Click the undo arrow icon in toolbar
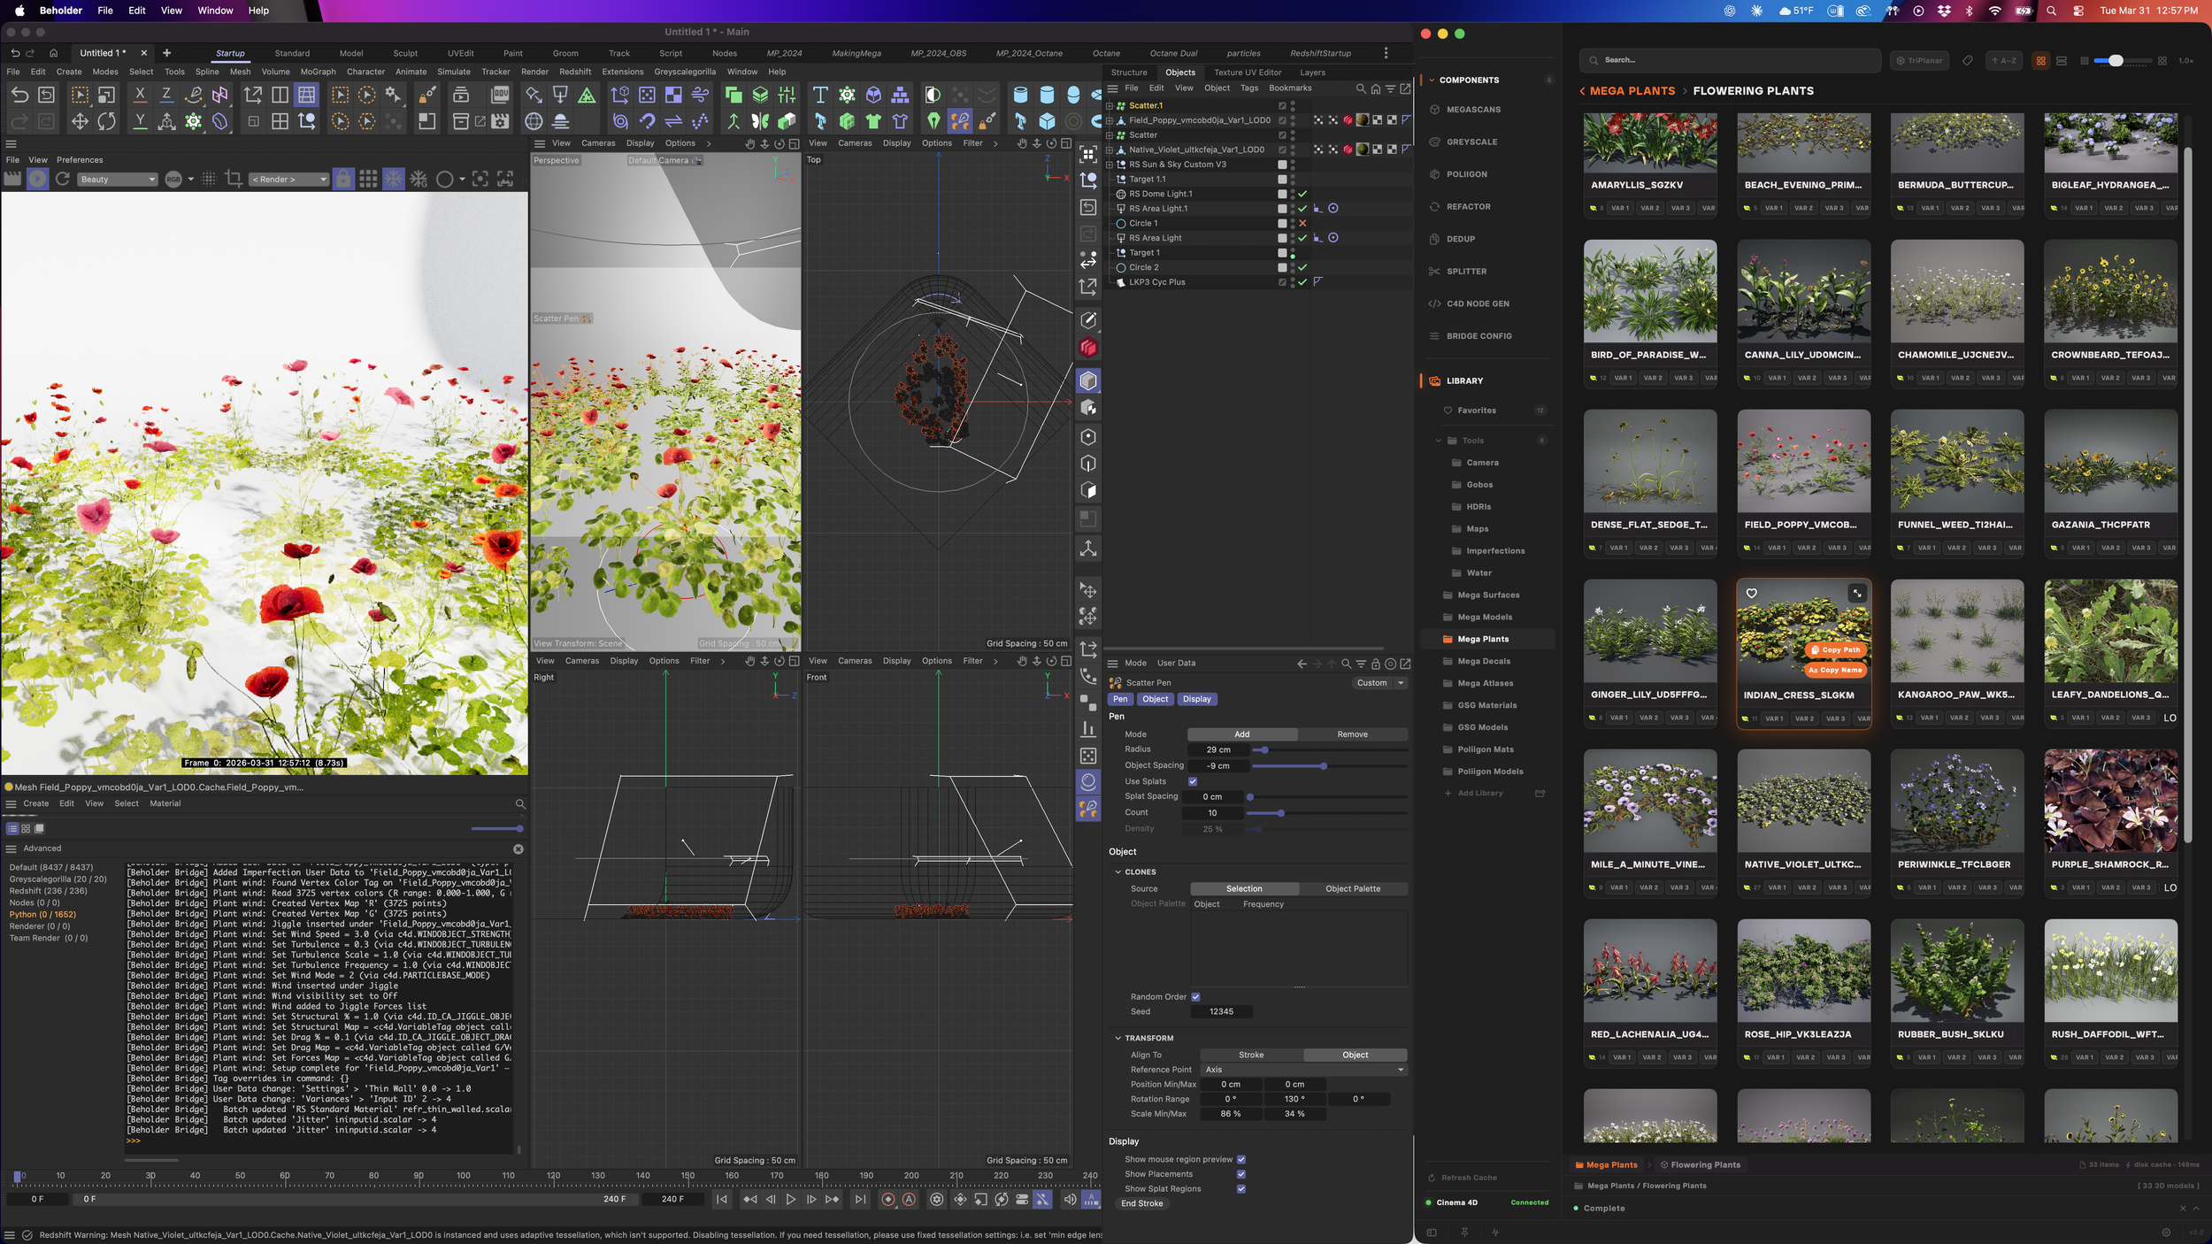The image size is (2212, 1244). [19, 95]
